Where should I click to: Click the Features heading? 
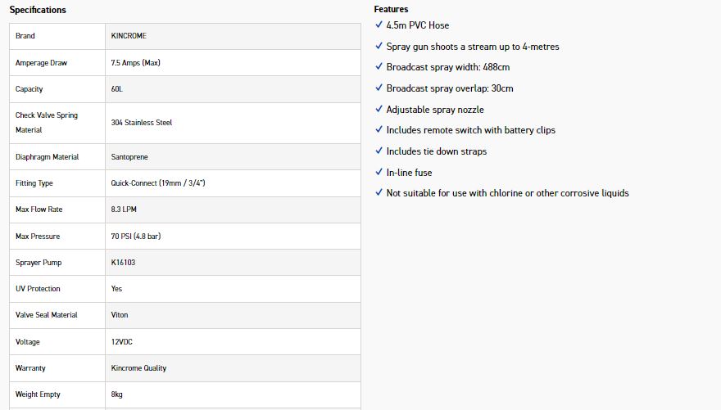pos(391,9)
